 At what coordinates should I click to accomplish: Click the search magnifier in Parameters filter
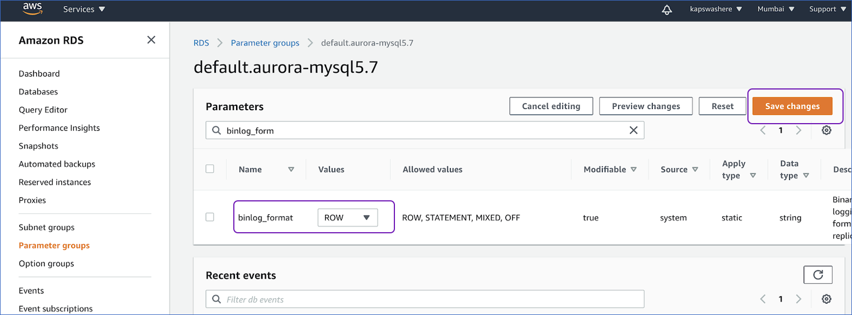(216, 130)
